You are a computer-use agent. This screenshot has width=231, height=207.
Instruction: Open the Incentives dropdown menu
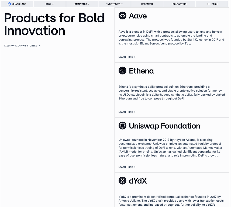tap(114, 4)
